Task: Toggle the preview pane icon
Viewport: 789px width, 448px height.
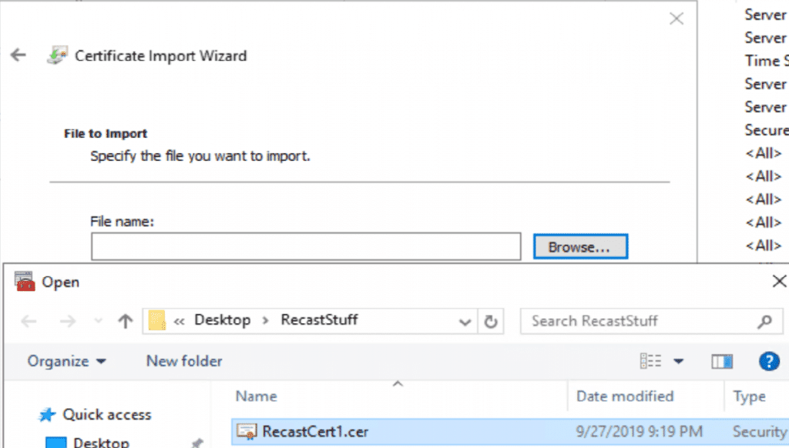Action: coord(722,361)
